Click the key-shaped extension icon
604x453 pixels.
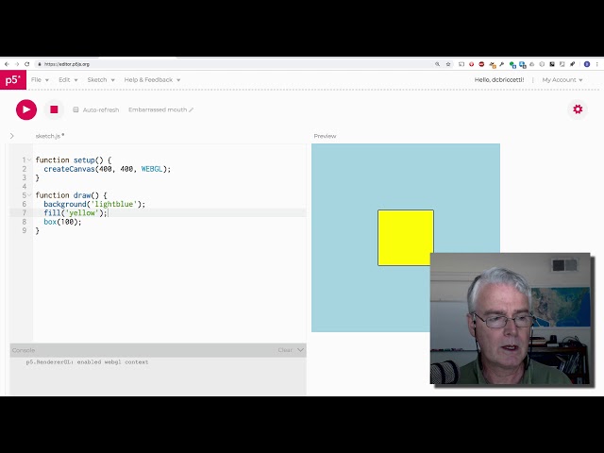(x=501, y=64)
